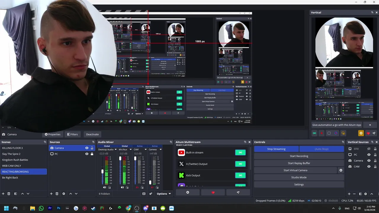Open Desktop Audio channel dropdown arrow
This screenshot has width=379, height=213.
(115, 150)
